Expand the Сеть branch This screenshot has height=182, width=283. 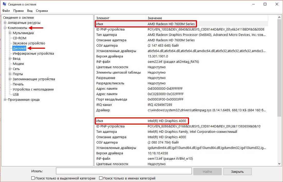pos(10,69)
